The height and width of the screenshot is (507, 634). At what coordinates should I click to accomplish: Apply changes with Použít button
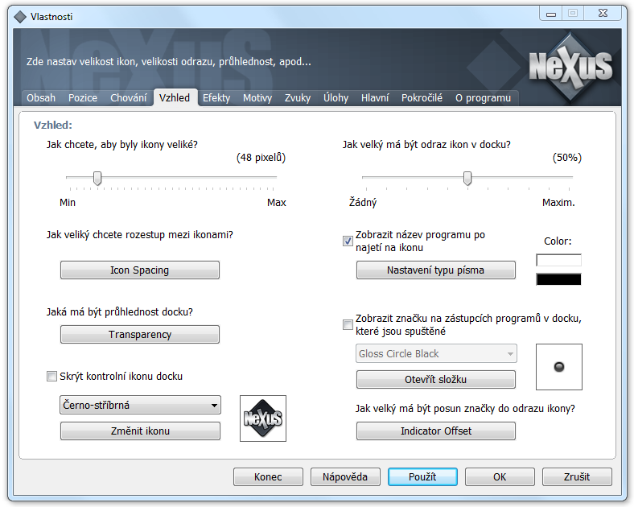[x=422, y=477]
